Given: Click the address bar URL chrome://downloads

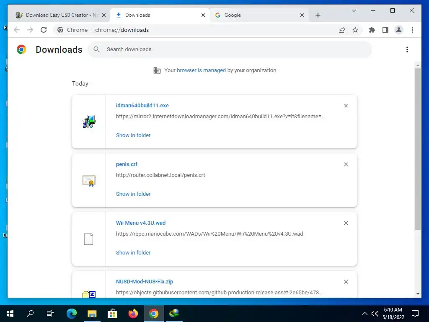Looking at the screenshot, I should click(x=122, y=30).
